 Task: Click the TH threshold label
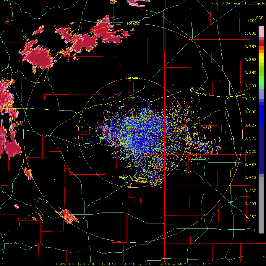tap(254, 230)
